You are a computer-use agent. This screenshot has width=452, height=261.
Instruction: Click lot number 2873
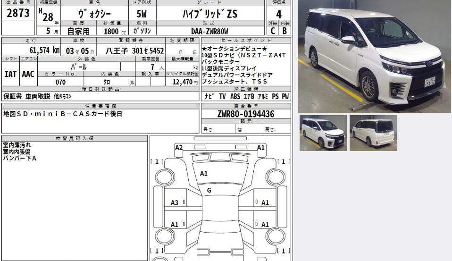tap(18, 13)
